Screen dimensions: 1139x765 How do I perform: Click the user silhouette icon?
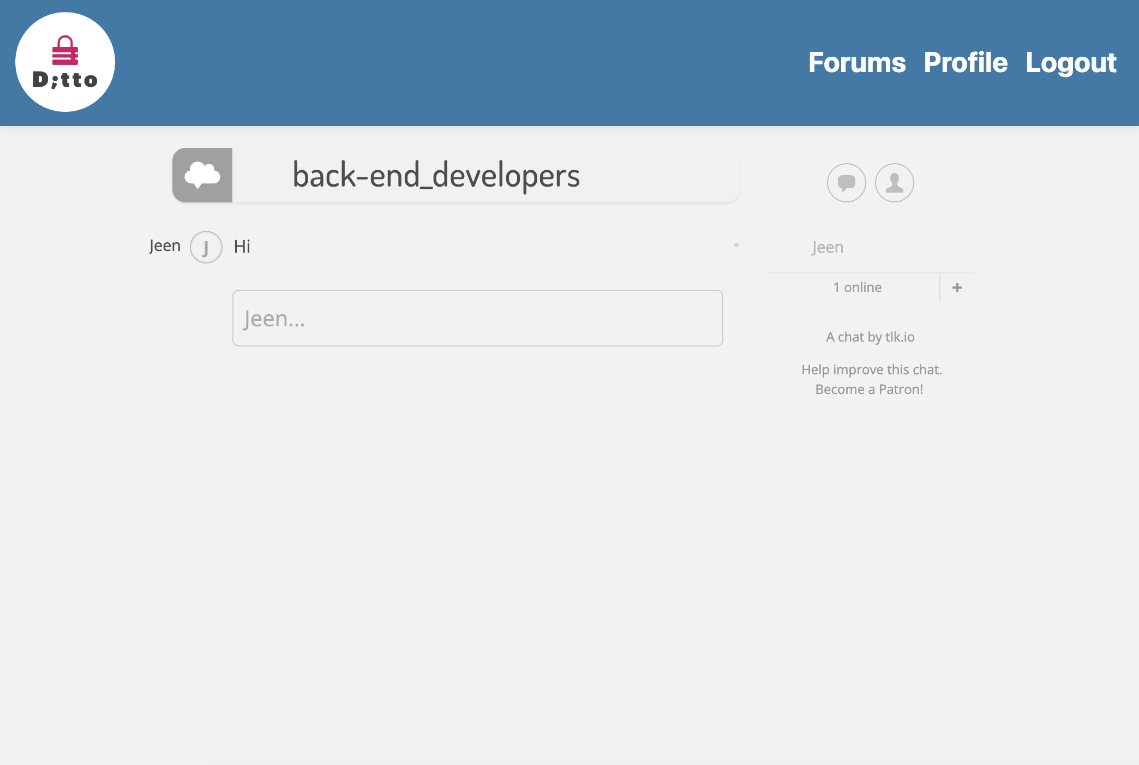(894, 183)
